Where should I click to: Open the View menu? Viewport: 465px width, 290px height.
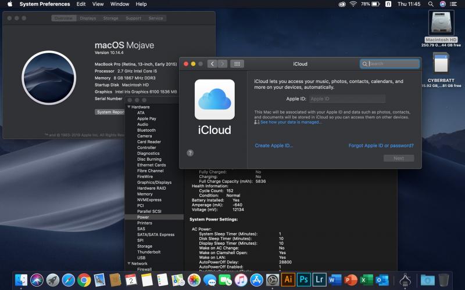(98, 4)
